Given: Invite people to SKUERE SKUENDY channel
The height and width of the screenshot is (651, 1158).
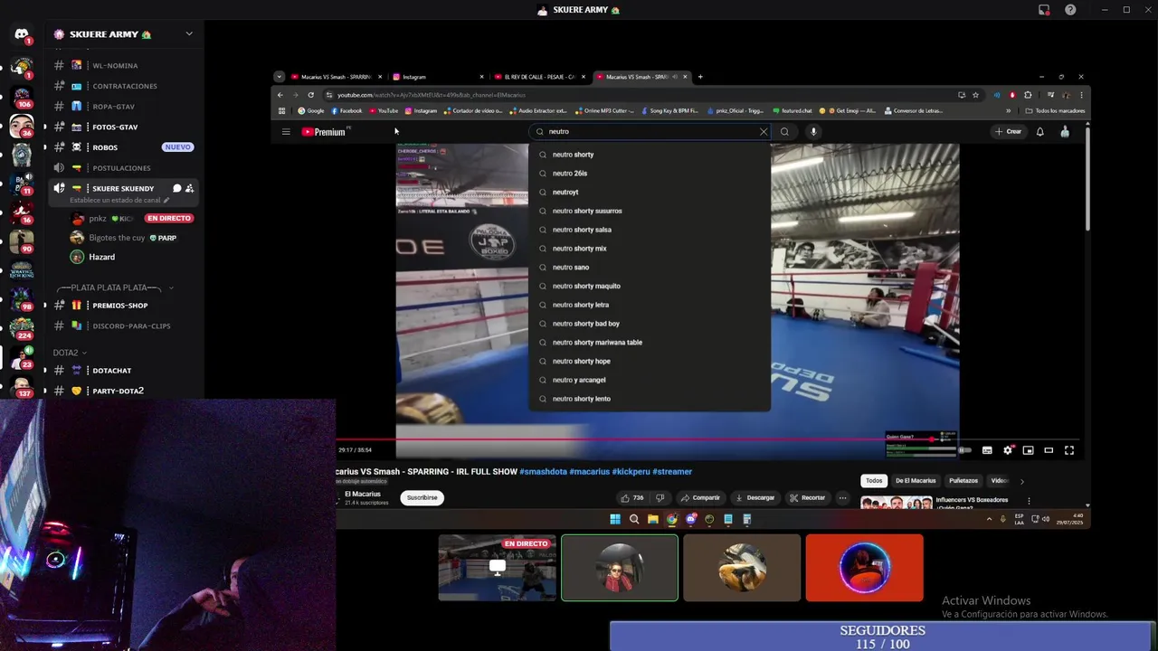Looking at the screenshot, I should coord(190,188).
